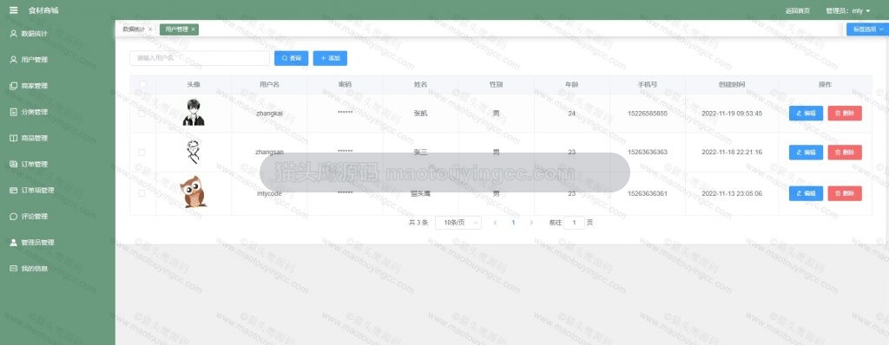Image resolution: width=889 pixels, height=345 pixels.
Task: Expand the 管理员 mty dropdown
Action: [x=848, y=10]
